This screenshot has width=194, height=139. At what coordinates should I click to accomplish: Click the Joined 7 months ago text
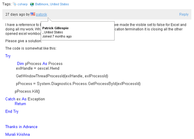pos(57,36)
